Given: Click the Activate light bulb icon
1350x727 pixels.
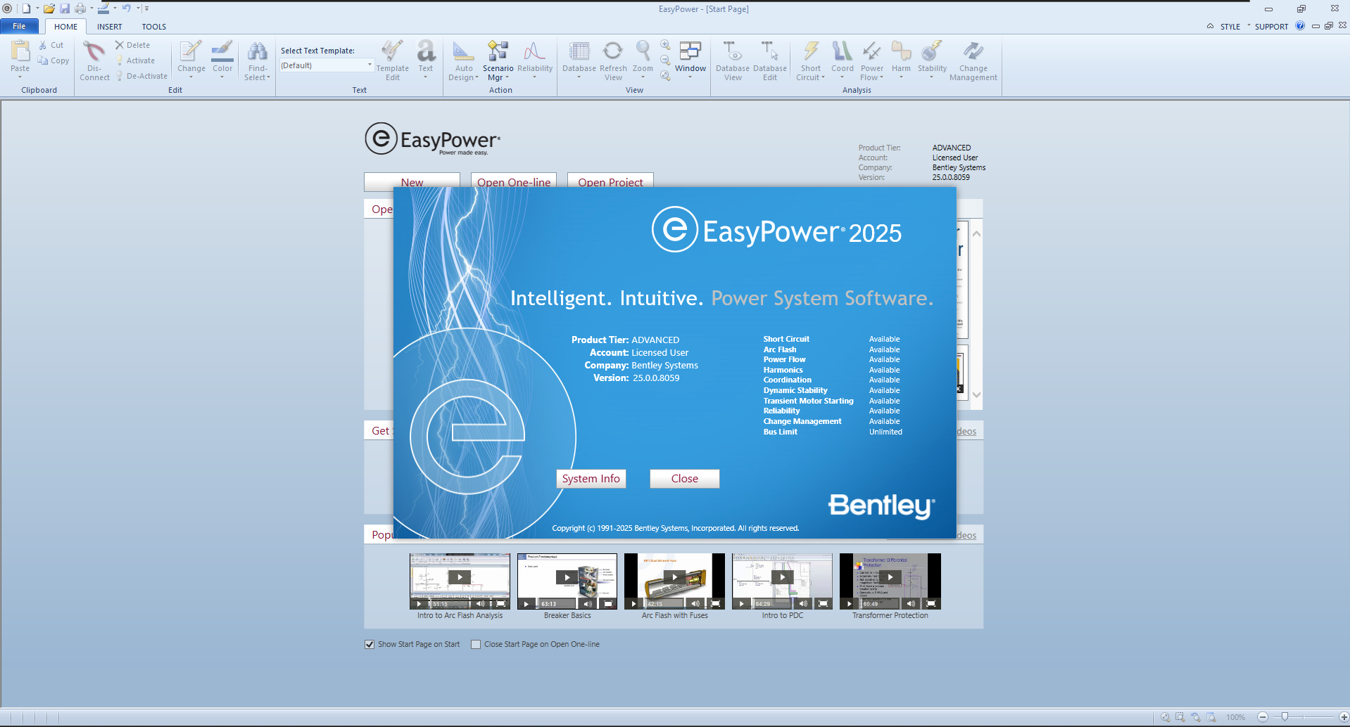Looking at the screenshot, I should (x=120, y=60).
